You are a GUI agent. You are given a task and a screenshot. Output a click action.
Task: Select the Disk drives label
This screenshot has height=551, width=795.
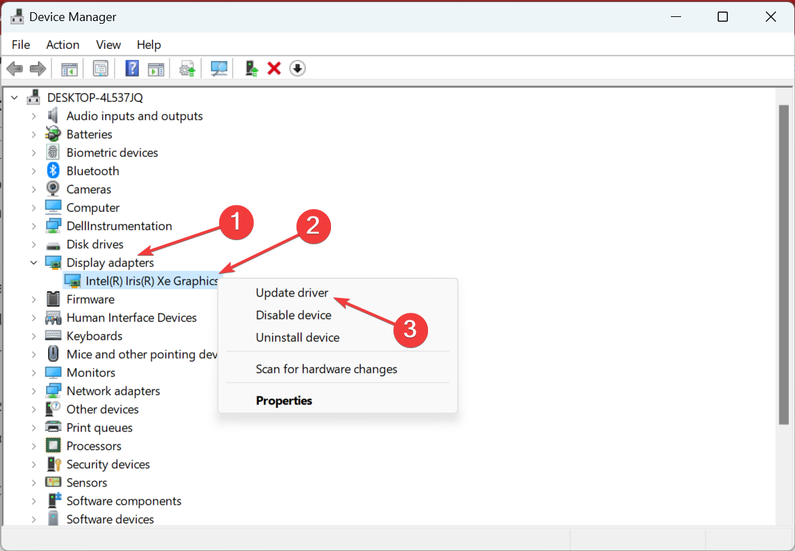point(95,244)
